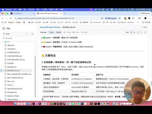Open SKILL.md in file tree
Screen dimensions: 152x114
pyautogui.click(x=10, y=81)
